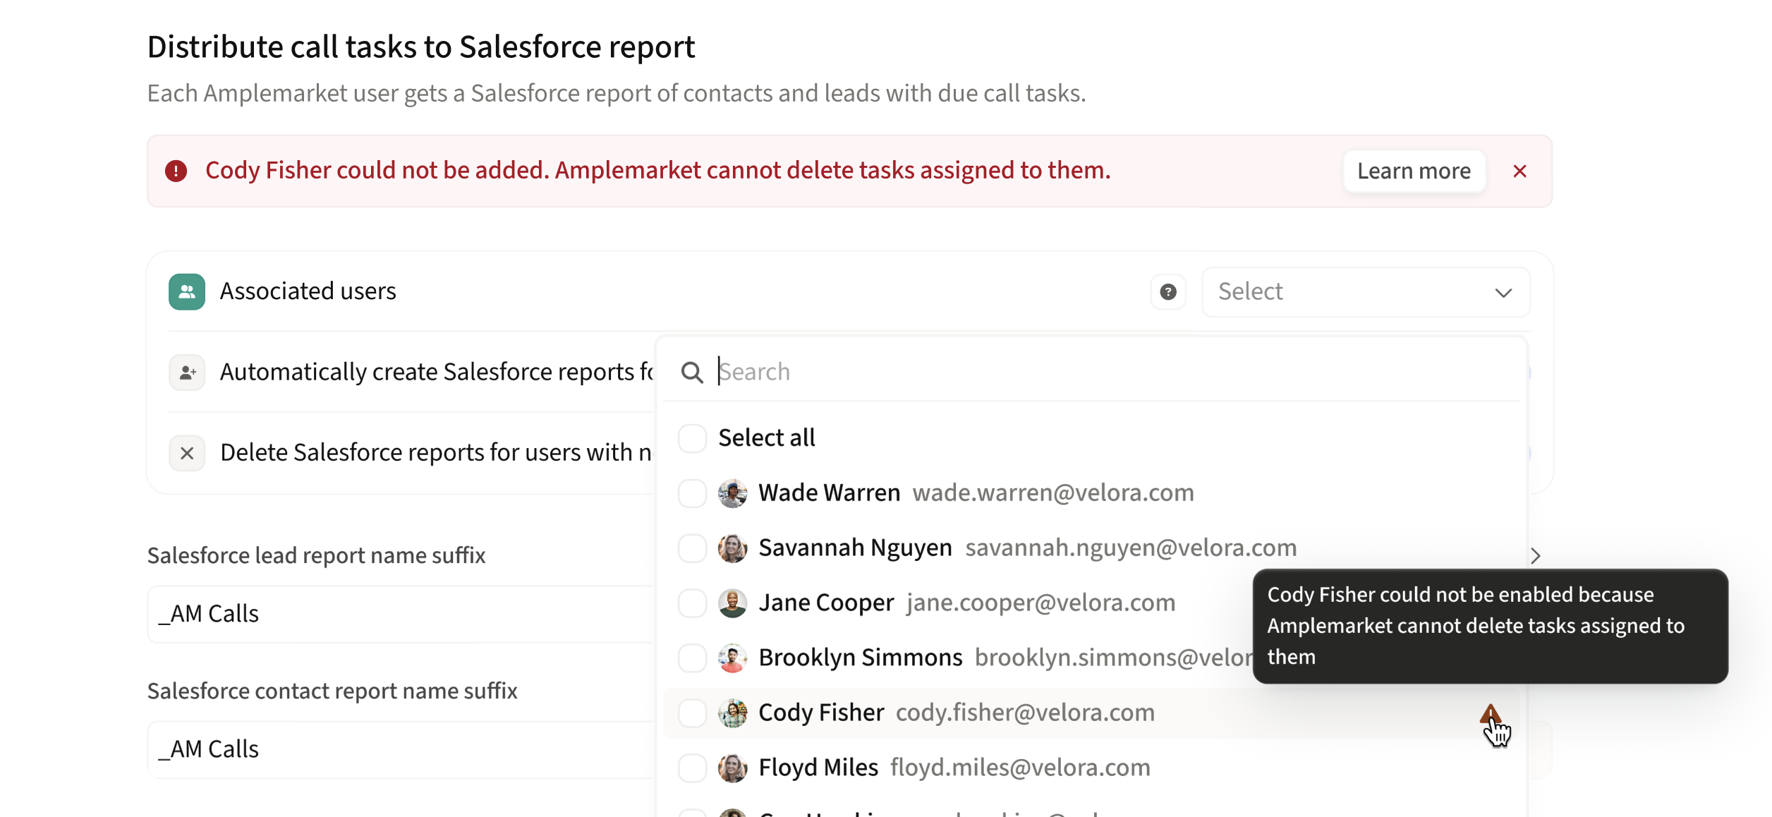Open the Associated users help tooltip icon
1772x817 pixels.
pos(1168,292)
